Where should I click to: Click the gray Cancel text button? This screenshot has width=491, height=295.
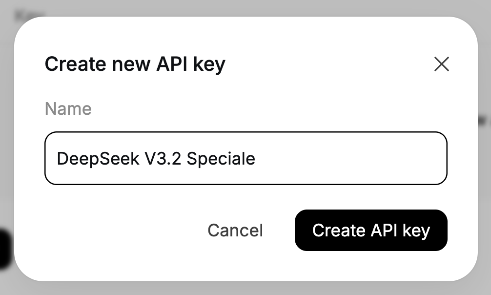(235, 230)
